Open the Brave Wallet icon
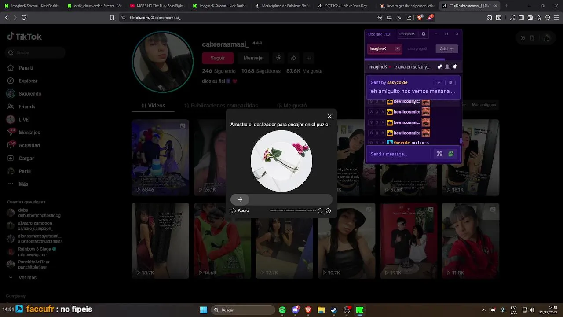The width and height of the screenshot is (563, 317). click(530, 18)
